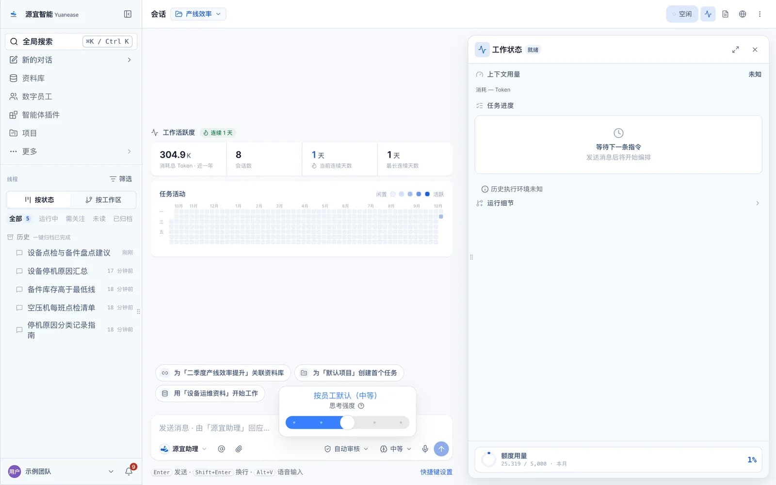Click suggestion 为「二季度产线效率提升」关联资料库
This screenshot has height=485, width=776.
[223, 373]
